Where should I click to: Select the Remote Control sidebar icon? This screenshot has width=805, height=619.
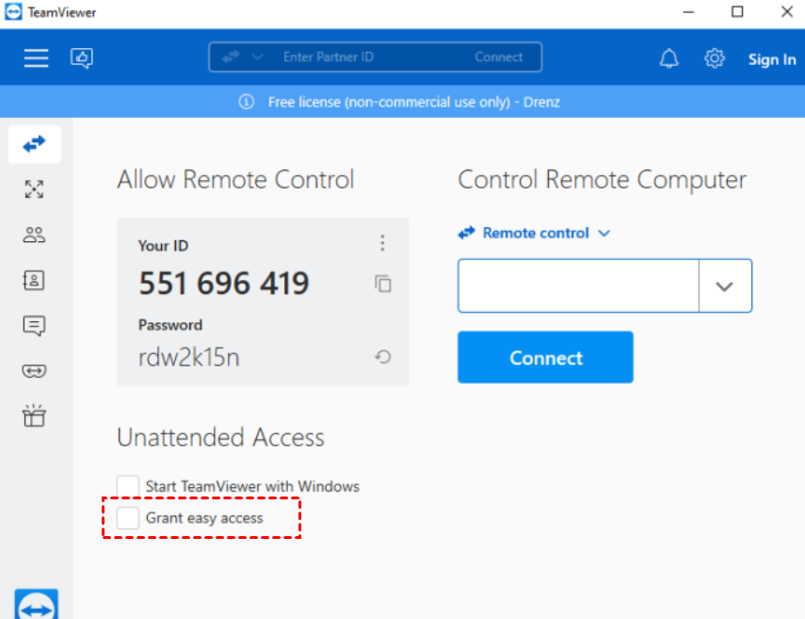(35, 144)
